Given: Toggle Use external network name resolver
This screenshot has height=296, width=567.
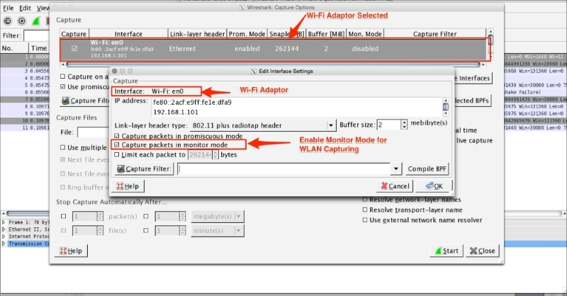Looking at the screenshot, I should point(365,220).
